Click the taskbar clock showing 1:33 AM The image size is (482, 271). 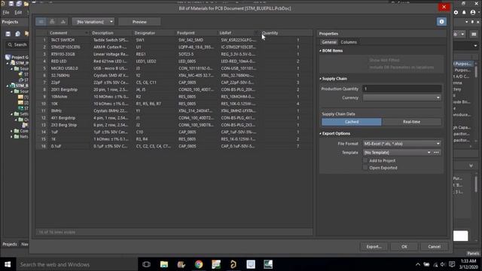[x=468, y=264]
